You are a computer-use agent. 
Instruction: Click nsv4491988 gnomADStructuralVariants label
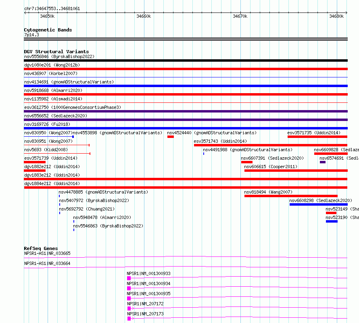point(248,150)
